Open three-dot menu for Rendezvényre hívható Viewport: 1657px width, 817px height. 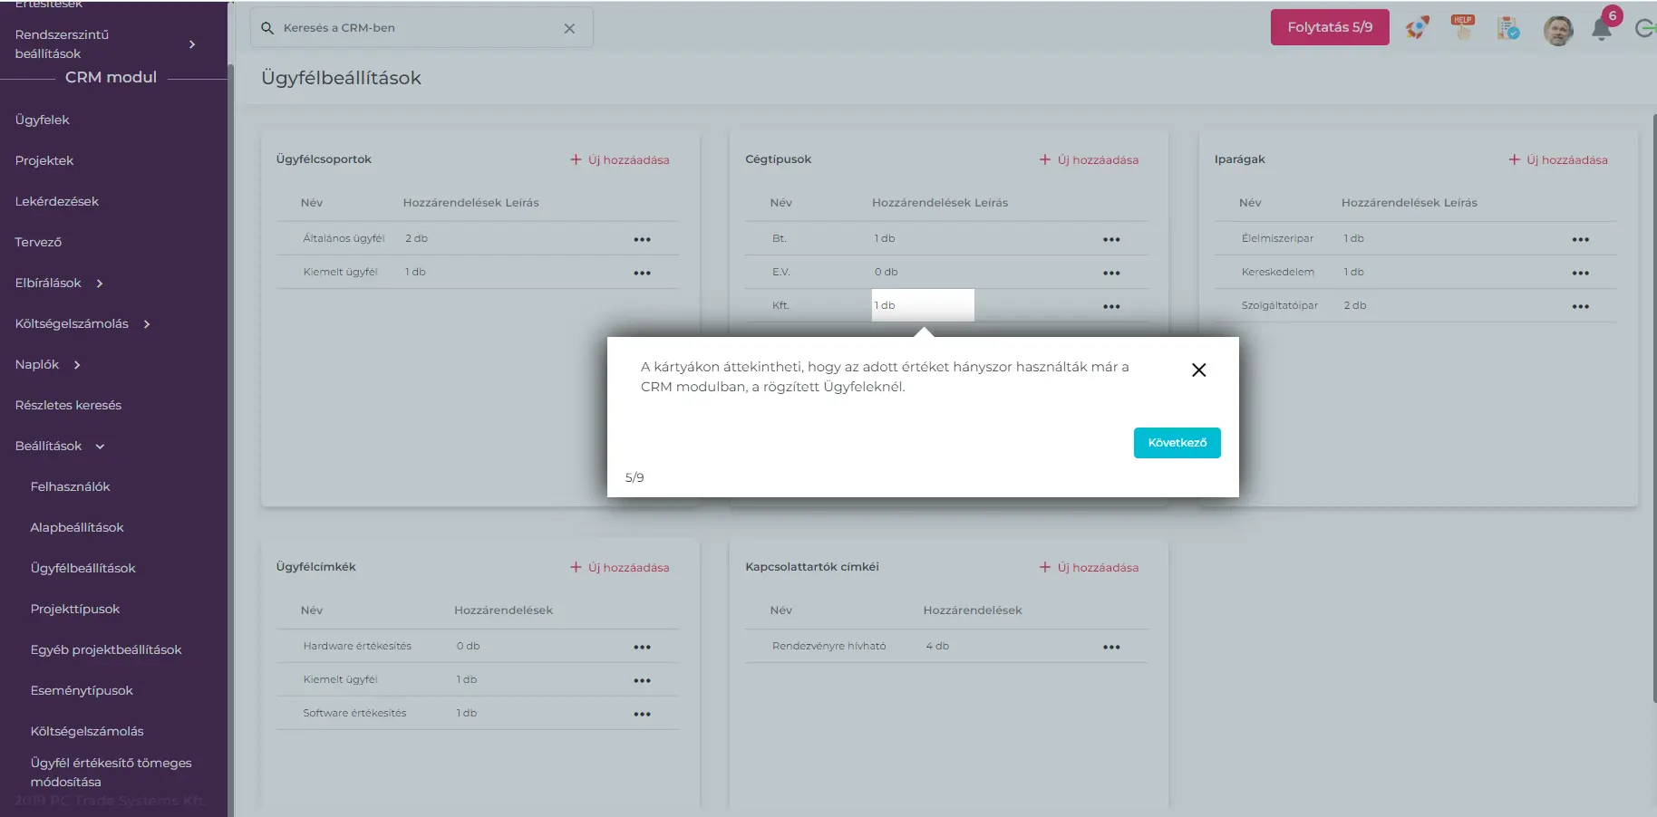coord(1111,647)
